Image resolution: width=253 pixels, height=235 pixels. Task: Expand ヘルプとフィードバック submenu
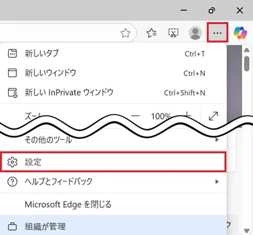click(113, 182)
